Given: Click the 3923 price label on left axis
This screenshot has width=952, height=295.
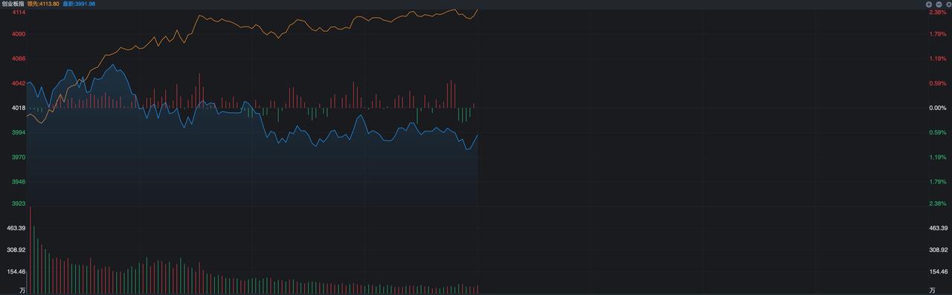Looking at the screenshot, I should tap(19, 204).
